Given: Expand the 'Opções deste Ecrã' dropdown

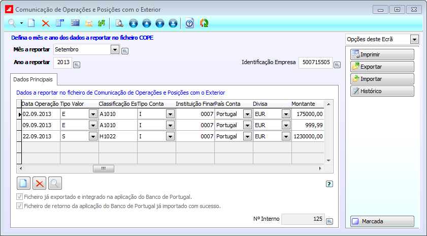Looking at the screenshot, I should (x=414, y=39).
